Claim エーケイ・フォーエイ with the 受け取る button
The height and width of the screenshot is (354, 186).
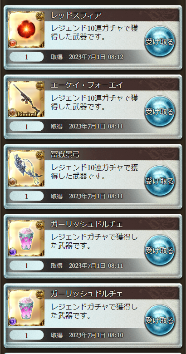pyautogui.click(x=160, y=112)
